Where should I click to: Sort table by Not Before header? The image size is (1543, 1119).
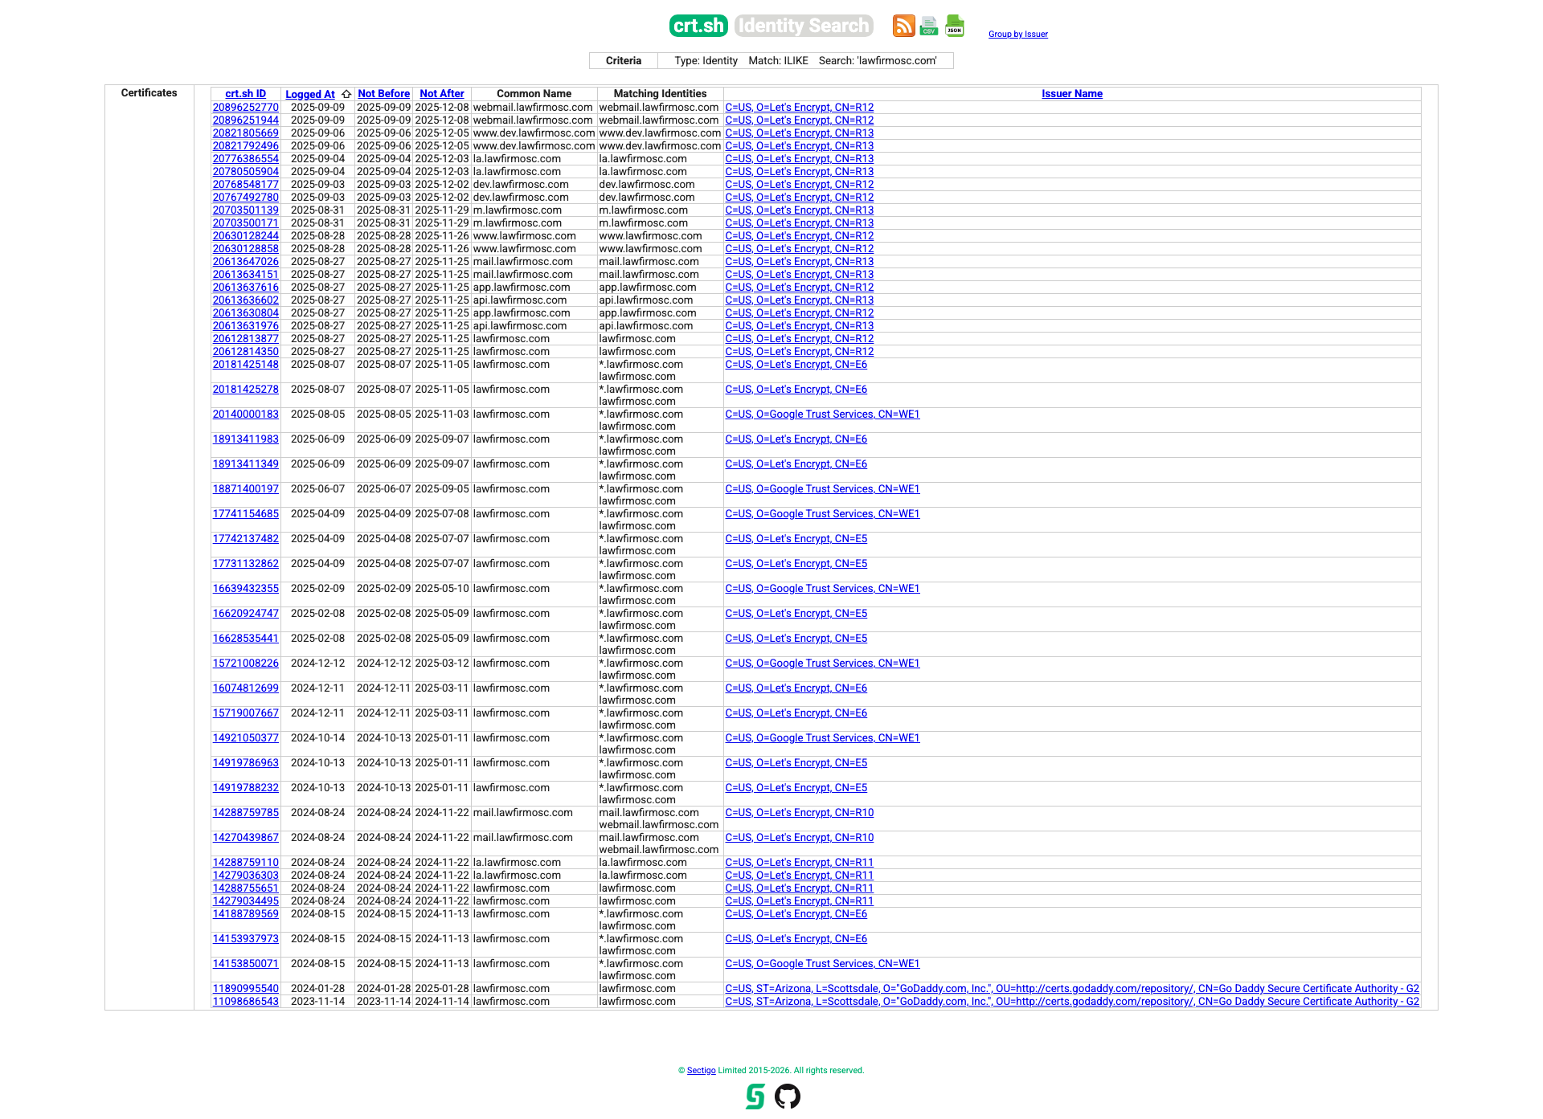click(383, 94)
